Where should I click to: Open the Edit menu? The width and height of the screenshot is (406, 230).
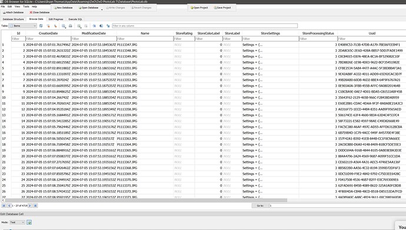point(10,6)
